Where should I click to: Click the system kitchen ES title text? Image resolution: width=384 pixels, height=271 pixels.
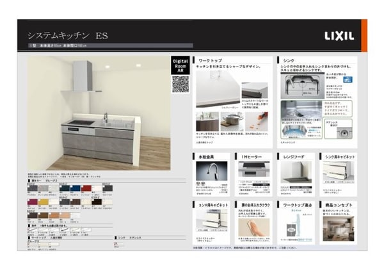pos(68,36)
